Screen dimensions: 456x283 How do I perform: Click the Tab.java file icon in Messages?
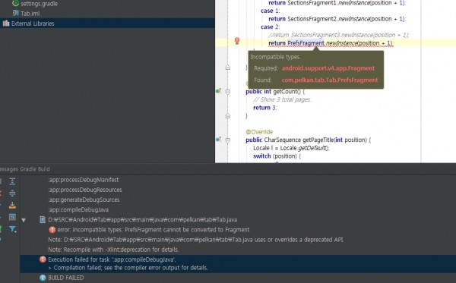[x=43, y=220]
